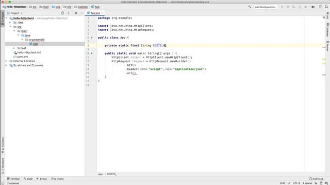Click the App breadcrumb in navigation bar
Viewport: 330px width, 185px height.
click(95, 7)
